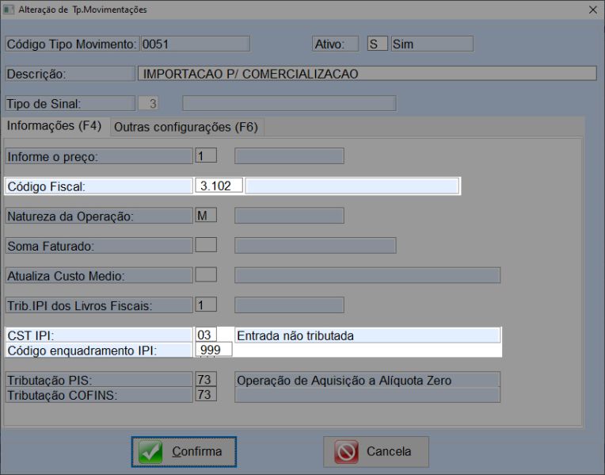Select the Código enquadramento IPI field 999
Screen dimensions: 605x475
(x=214, y=350)
